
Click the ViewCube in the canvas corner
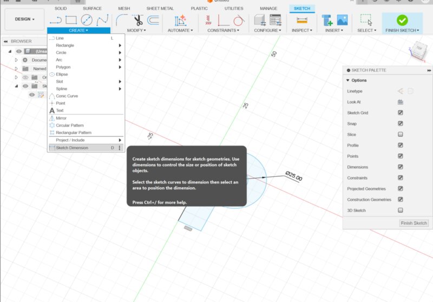(418, 50)
